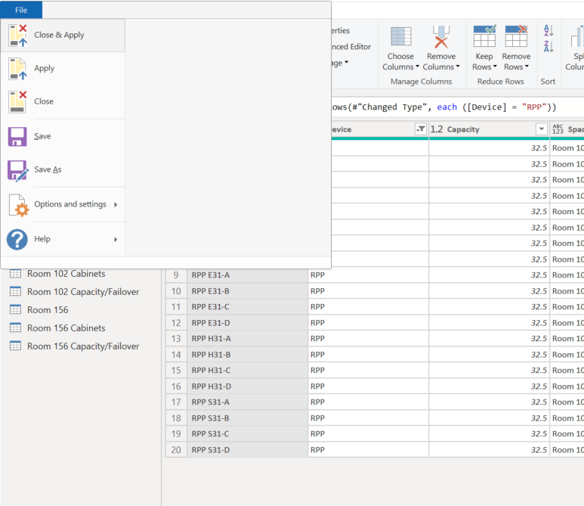Click the 1.2 decimal type icon on Capacity
This screenshot has width=584, height=506.
437,129
